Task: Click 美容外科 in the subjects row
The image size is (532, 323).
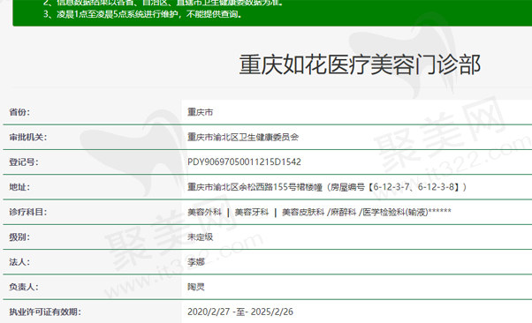Action: coord(204,212)
